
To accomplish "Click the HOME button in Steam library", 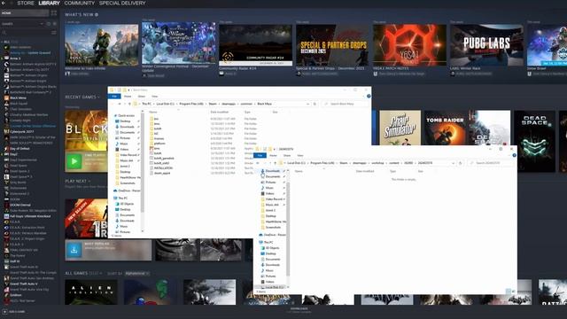I will [x=25, y=13].
